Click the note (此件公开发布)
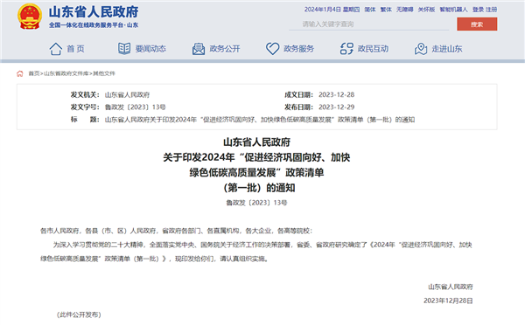The width and height of the screenshot is (525, 325). click(x=79, y=315)
